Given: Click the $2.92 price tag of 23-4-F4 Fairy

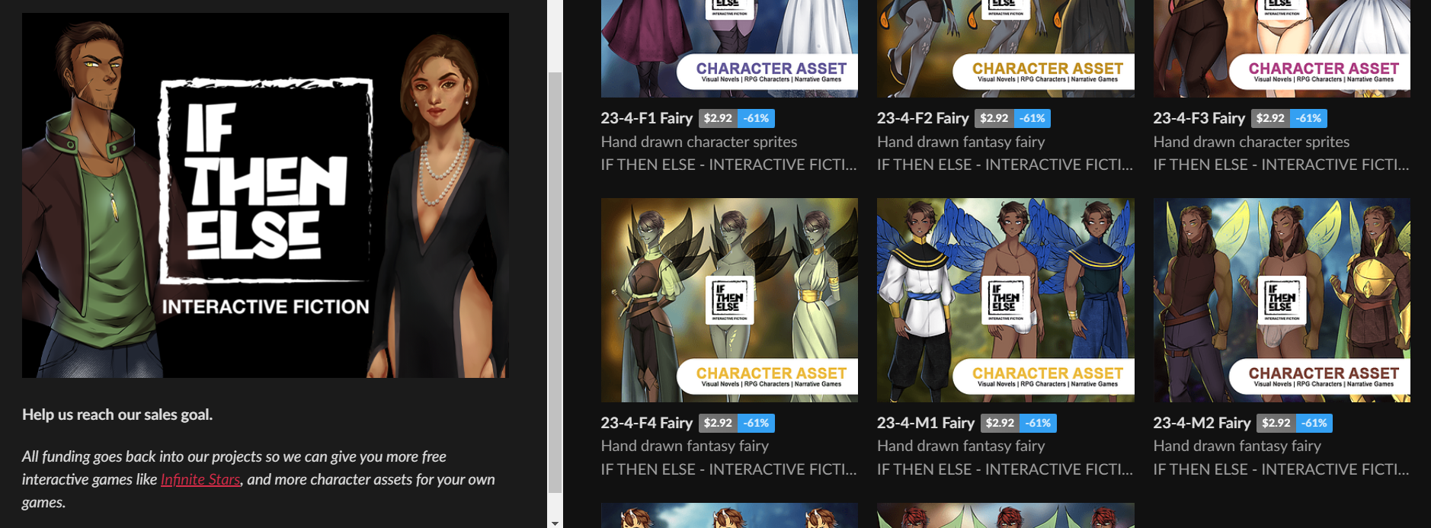Looking at the screenshot, I should (718, 423).
